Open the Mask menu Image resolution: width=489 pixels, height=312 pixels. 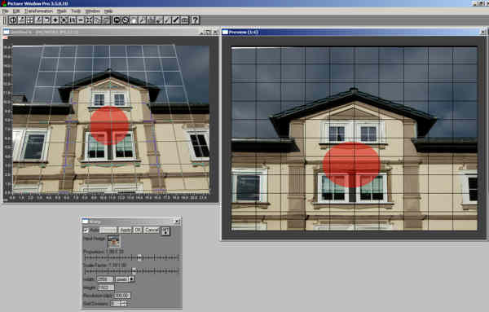tap(61, 11)
